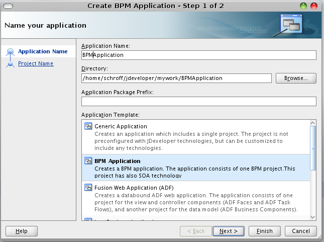Image resolution: width=324 pixels, height=242 pixels.
Task: Focus the Directory path field
Action: point(176,78)
